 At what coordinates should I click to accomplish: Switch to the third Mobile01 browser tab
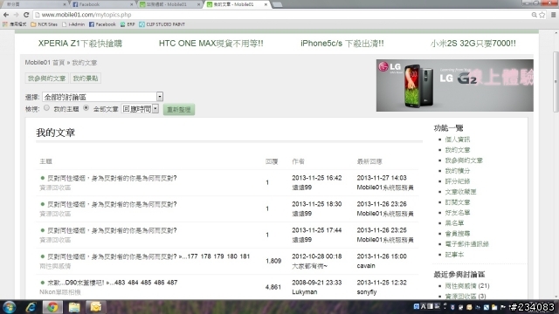coord(169,4)
